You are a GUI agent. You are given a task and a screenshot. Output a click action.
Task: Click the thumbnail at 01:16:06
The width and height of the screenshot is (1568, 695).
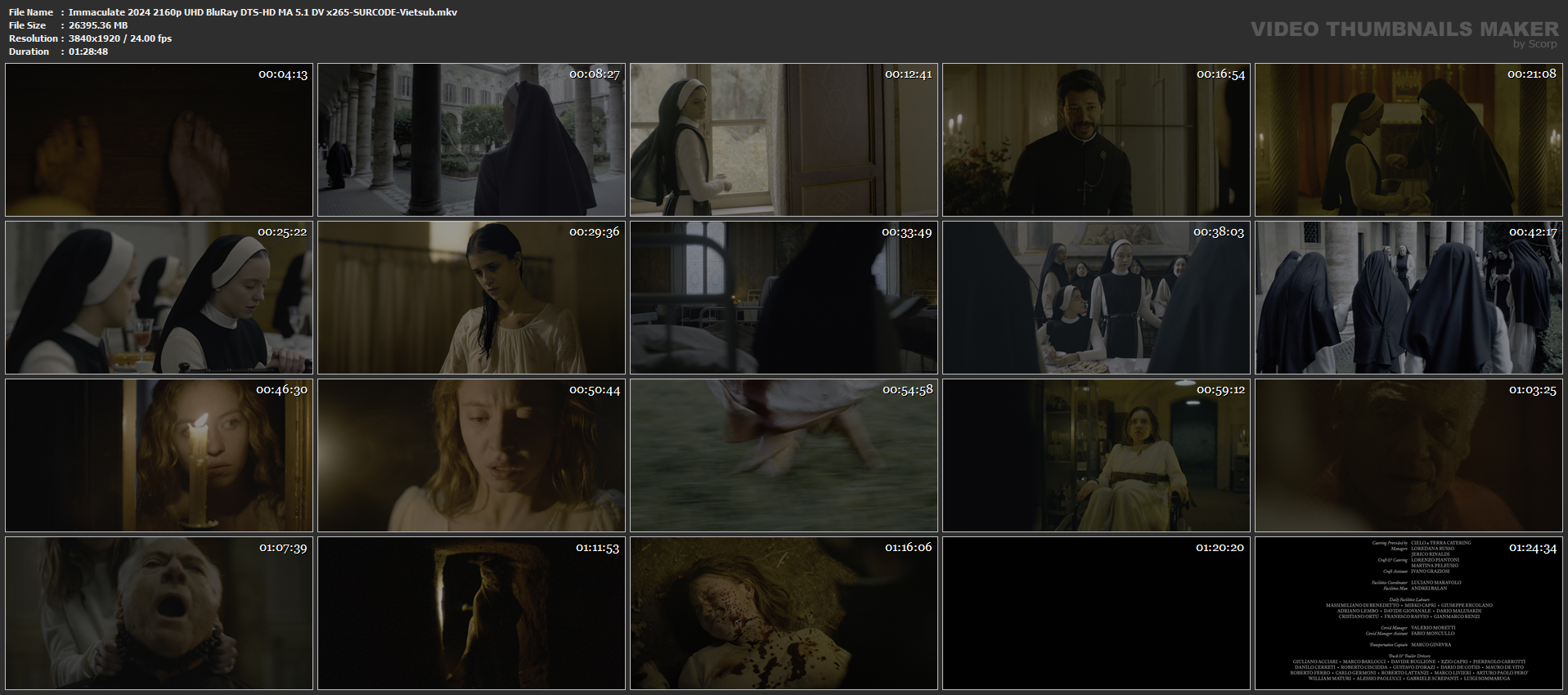coord(784,613)
